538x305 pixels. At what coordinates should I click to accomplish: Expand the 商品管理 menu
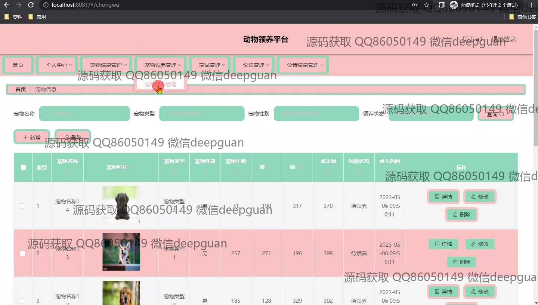tap(210, 65)
